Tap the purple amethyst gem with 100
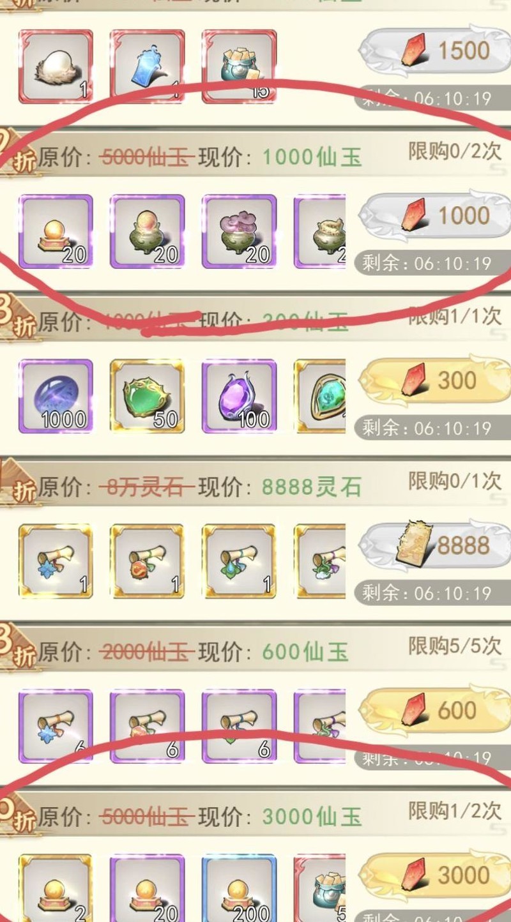 click(240, 396)
